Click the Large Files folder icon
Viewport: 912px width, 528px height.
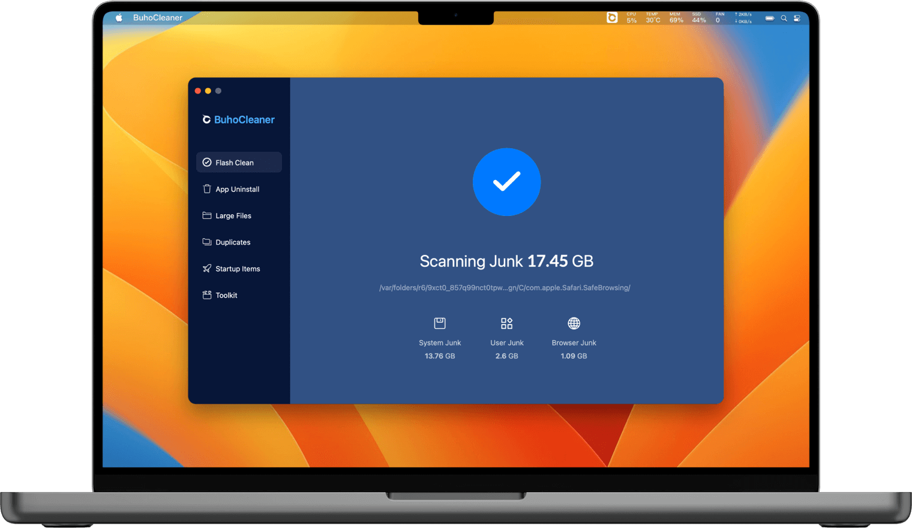tap(207, 215)
